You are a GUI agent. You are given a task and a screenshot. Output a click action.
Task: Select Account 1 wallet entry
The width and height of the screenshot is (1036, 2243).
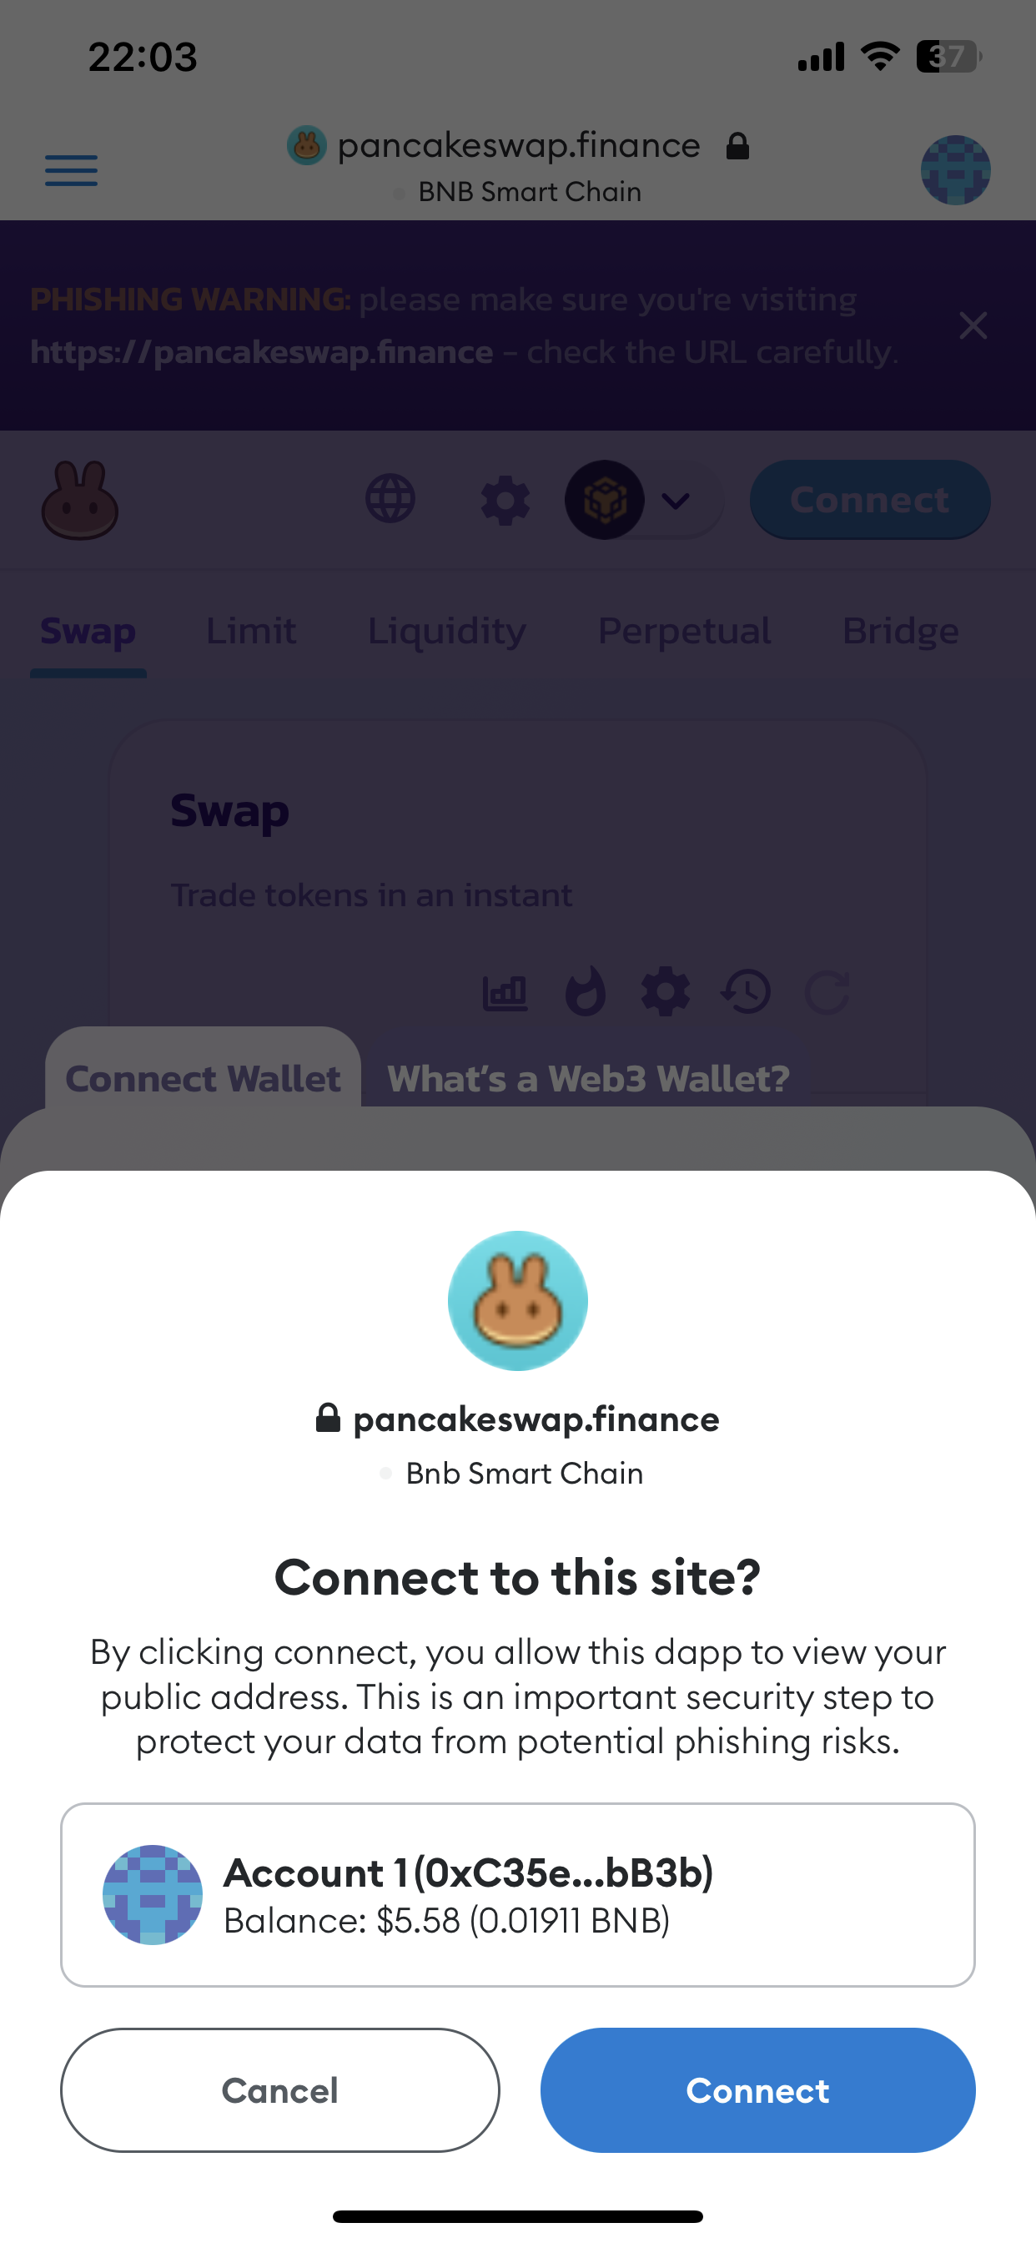517,1895
